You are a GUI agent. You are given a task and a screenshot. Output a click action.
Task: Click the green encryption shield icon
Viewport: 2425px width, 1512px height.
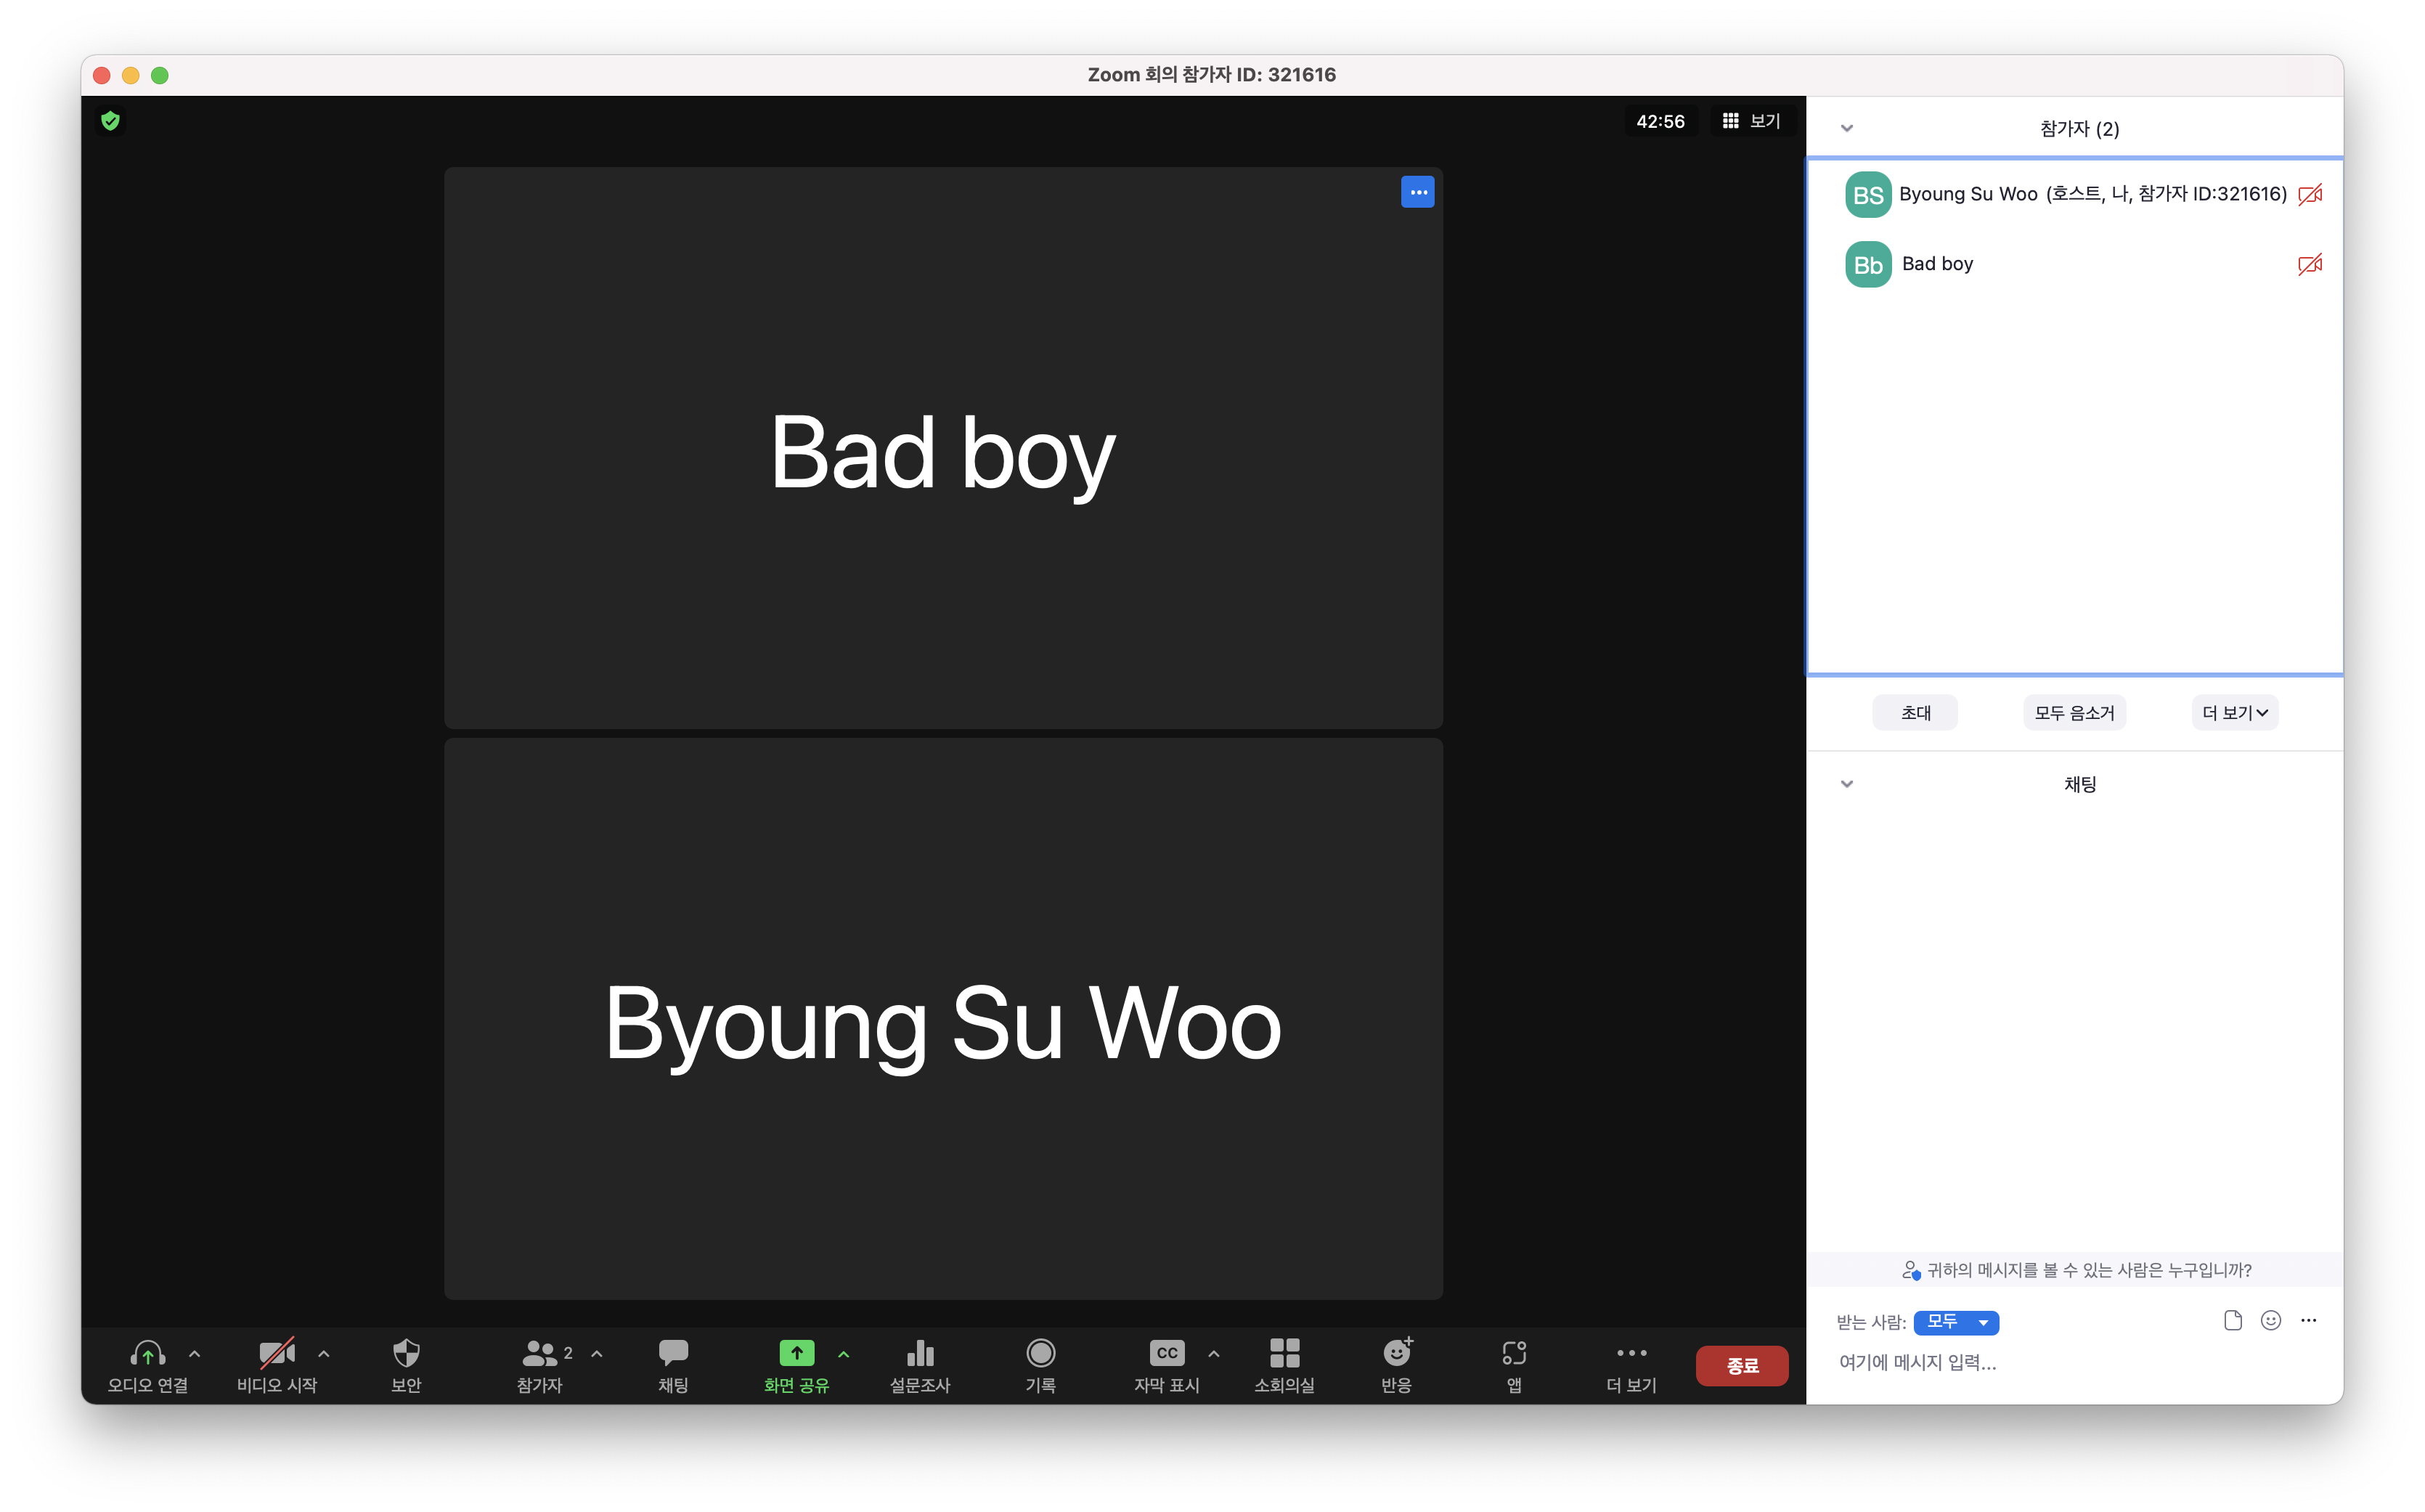[111, 121]
